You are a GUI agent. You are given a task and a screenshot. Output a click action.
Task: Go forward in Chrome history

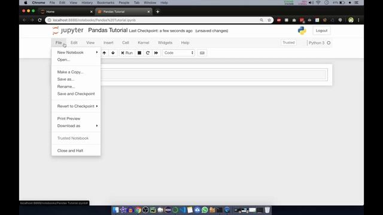coord(32,20)
